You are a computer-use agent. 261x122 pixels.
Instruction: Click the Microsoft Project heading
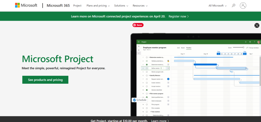[58, 59]
